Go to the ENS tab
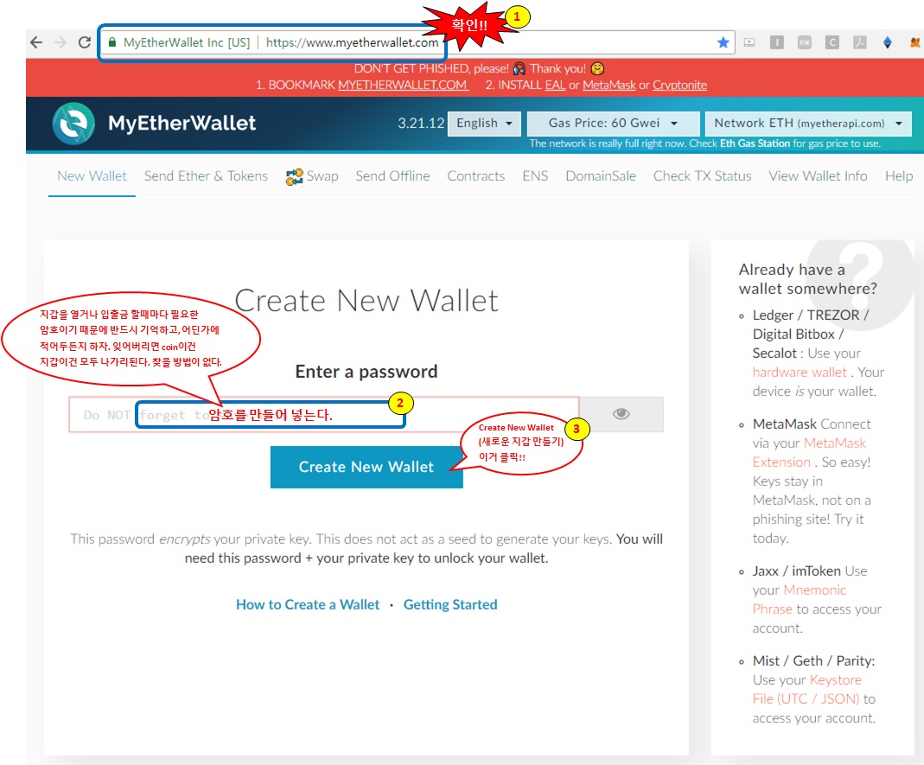924x765 pixels. tap(535, 176)
